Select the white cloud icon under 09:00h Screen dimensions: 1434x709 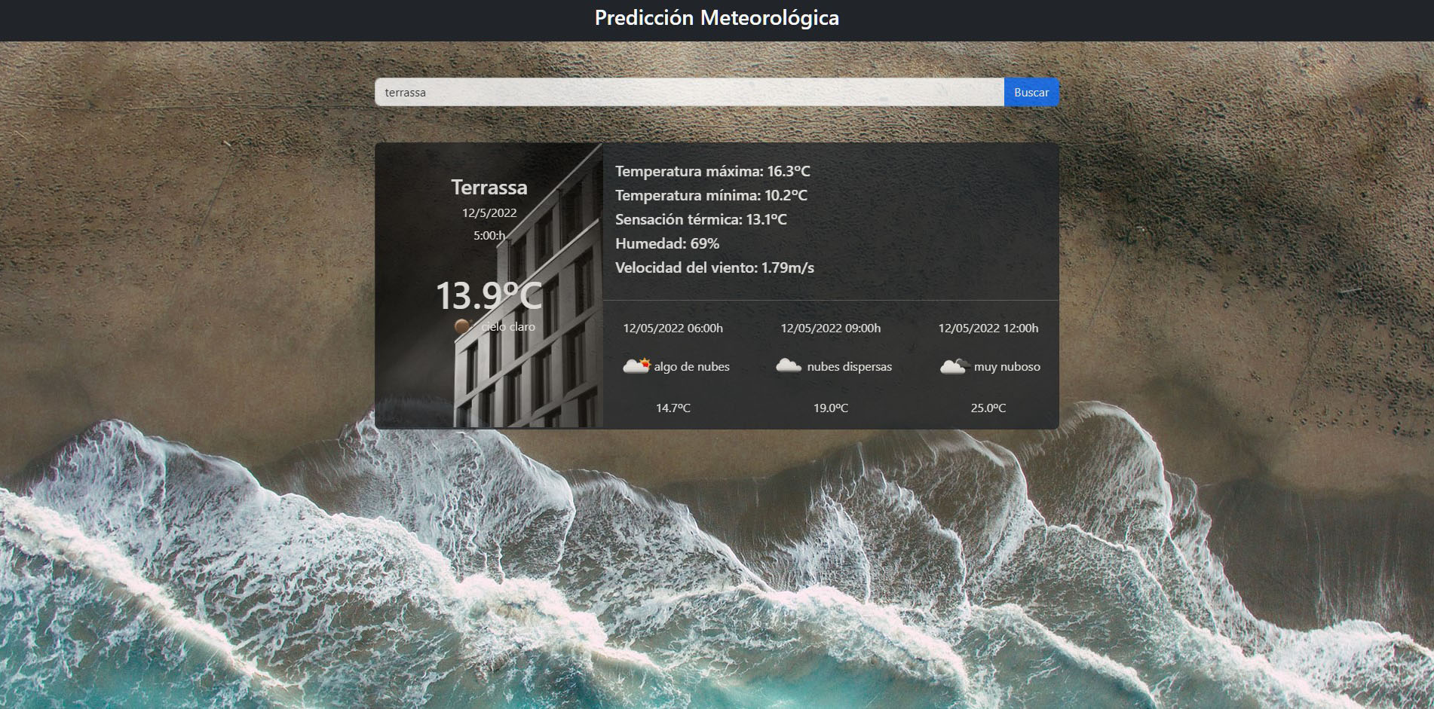click(789, 366)
